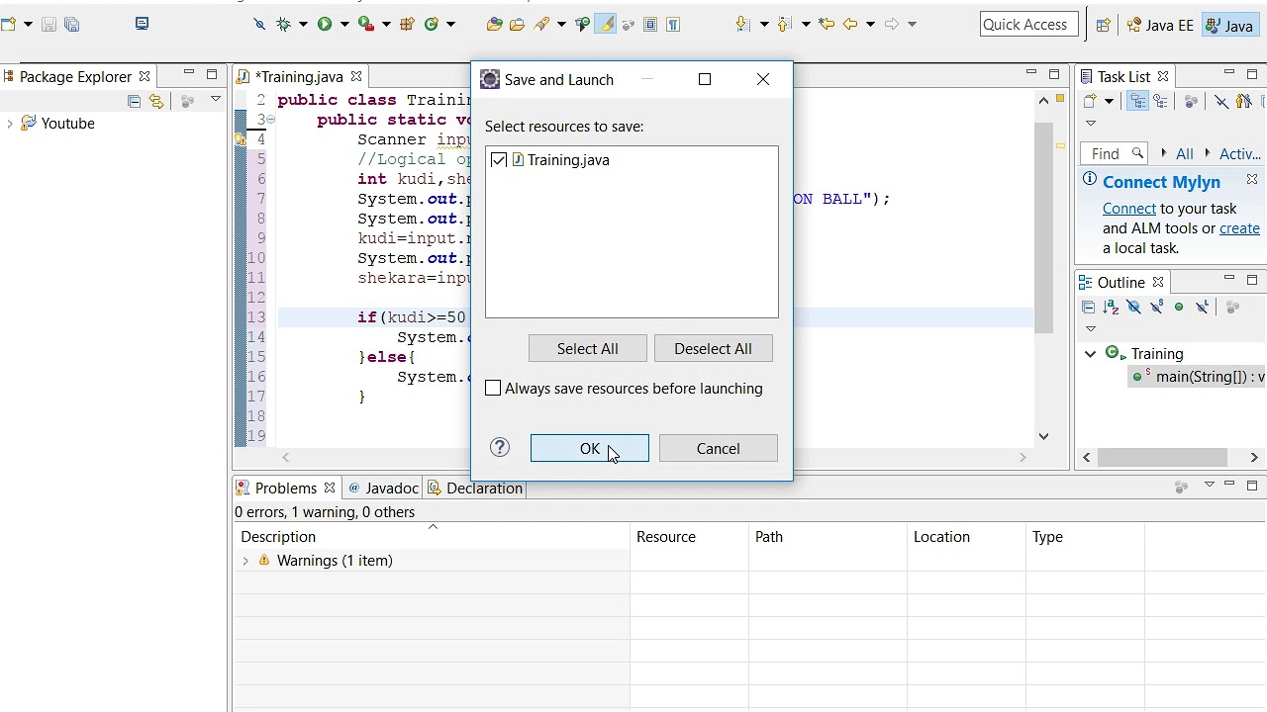
Task: Expand the Youtube project tree
Action: [x=10, y=124]
